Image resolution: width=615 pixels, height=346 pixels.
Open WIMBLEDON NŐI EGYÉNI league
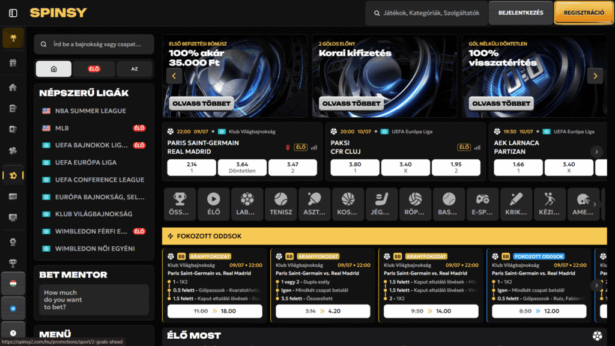pos(94,249)
